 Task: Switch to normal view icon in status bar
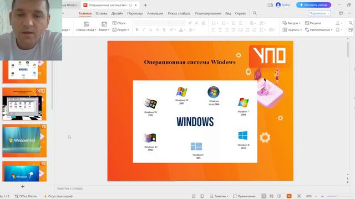[x=263, y=196]
